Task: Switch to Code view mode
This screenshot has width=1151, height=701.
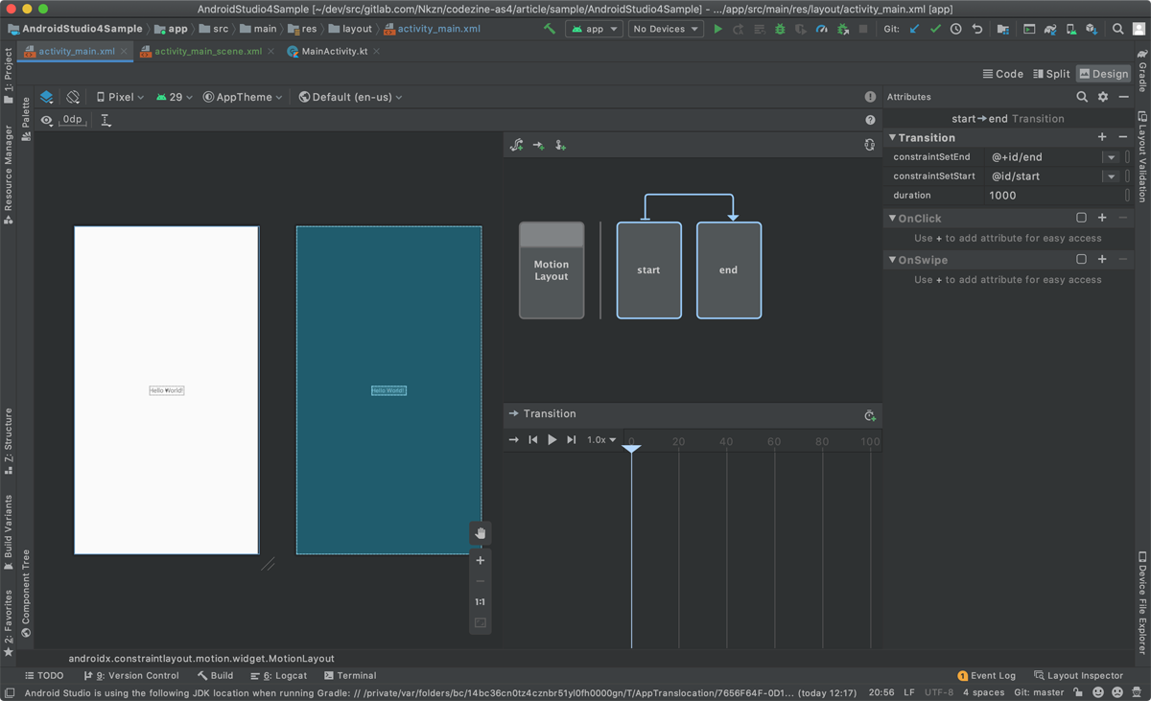Action: click(x=1002, y=74)
